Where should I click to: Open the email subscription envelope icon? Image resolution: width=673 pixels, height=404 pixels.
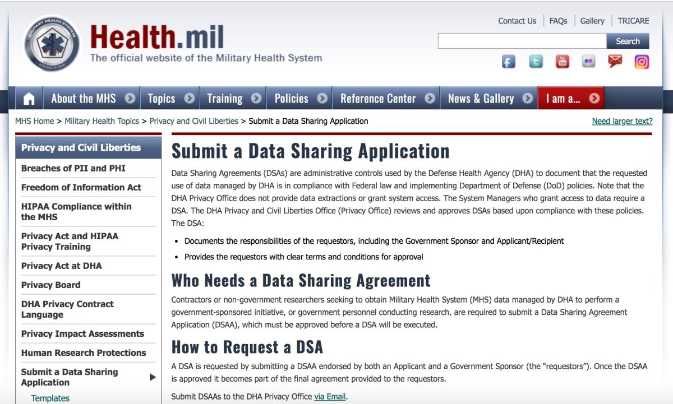point(615,62)
